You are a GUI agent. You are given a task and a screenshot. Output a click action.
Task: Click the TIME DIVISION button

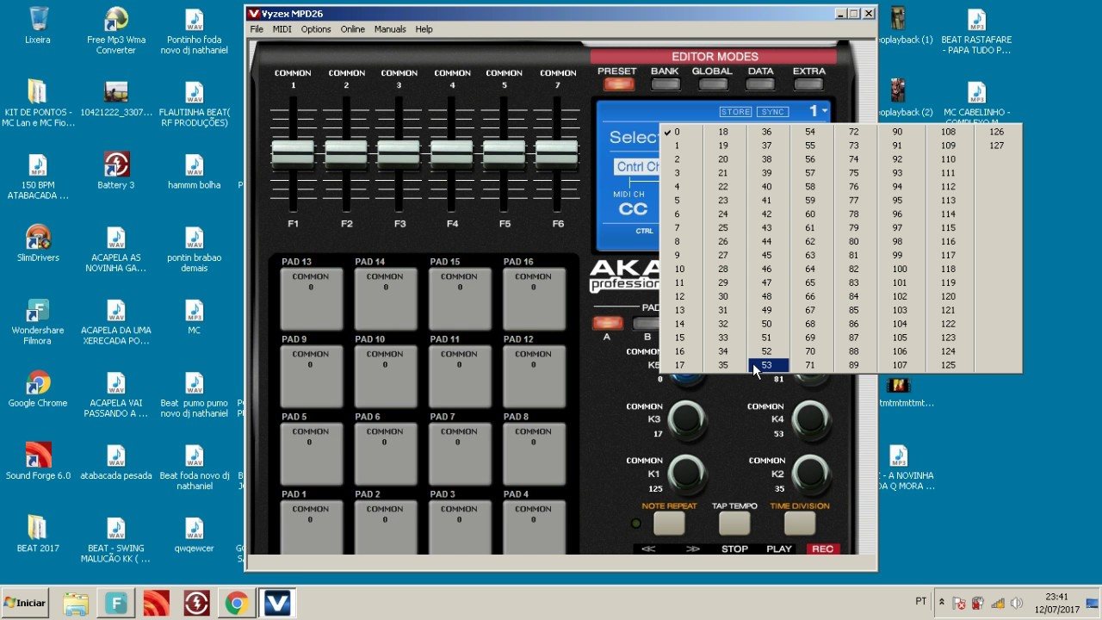point(800,523)
